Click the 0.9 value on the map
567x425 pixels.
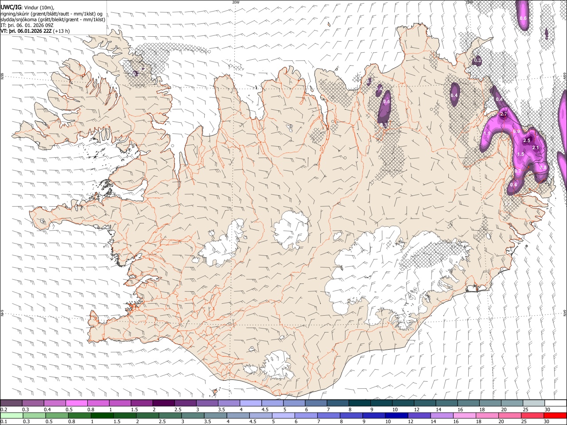tap(516, 131)
